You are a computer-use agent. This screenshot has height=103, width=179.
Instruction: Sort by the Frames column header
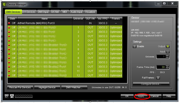click(116, 19)
